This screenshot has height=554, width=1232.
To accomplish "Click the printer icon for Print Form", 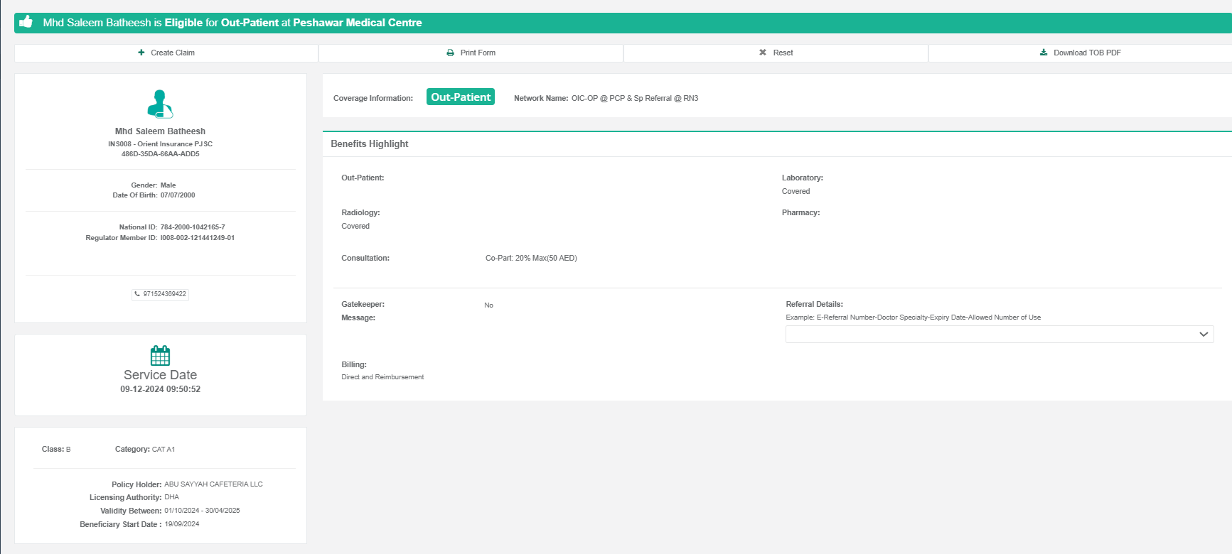I will point(450,53).
